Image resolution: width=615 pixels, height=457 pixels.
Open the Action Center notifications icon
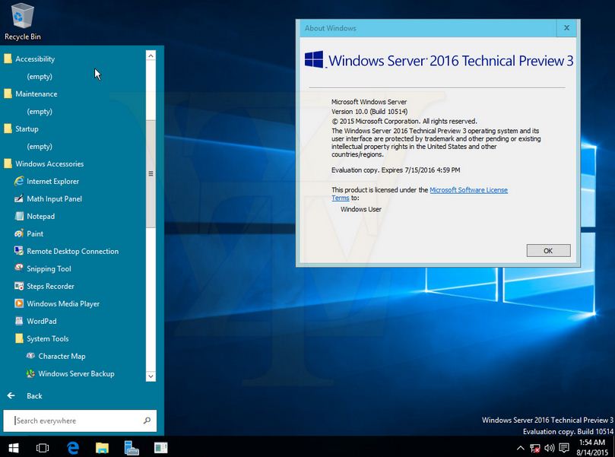(564, 448)
